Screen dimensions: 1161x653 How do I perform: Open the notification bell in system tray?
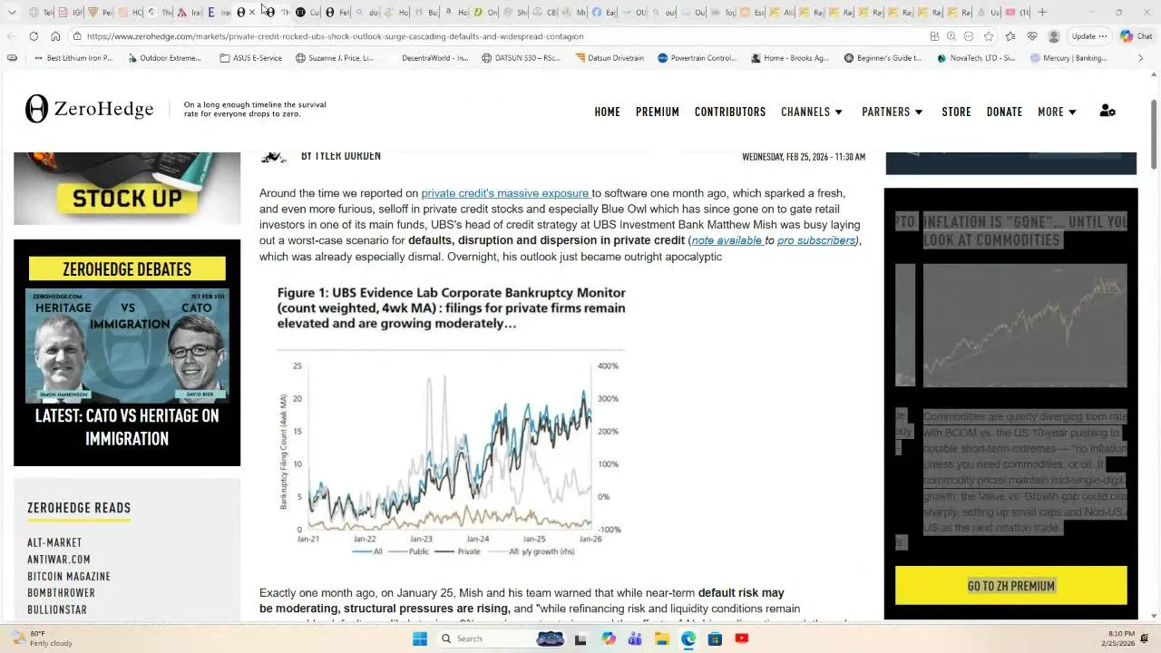point(1144,638)
